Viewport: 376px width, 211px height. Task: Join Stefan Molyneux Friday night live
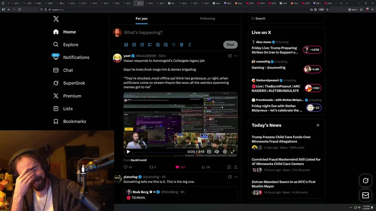286,105
